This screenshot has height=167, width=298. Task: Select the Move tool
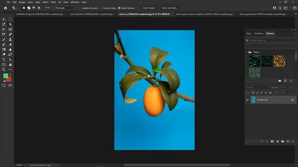tap(4, 19)
